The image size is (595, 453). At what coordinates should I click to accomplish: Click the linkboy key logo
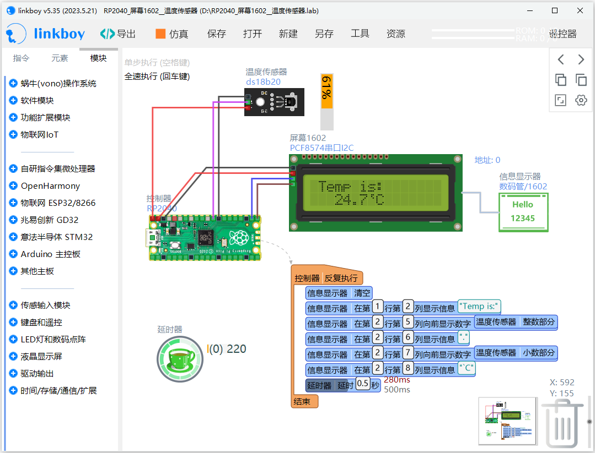15,34
